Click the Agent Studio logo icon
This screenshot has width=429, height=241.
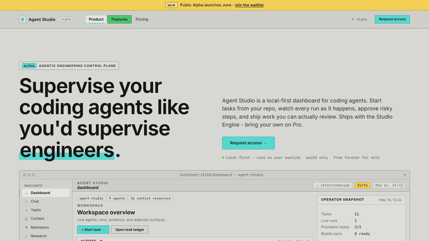coord(23,19)
